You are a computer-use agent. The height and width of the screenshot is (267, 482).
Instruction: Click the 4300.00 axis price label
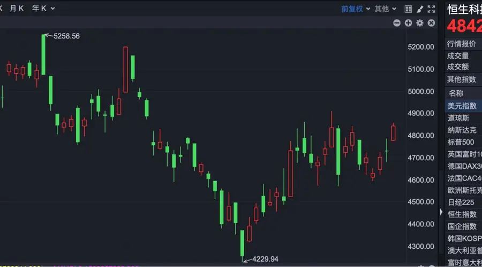[421, 246]
